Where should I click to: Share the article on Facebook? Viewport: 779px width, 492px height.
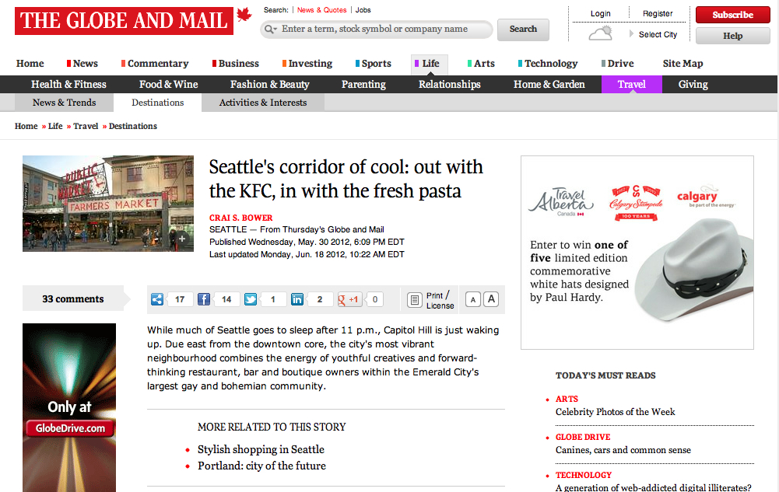click(x=204, y=299)
